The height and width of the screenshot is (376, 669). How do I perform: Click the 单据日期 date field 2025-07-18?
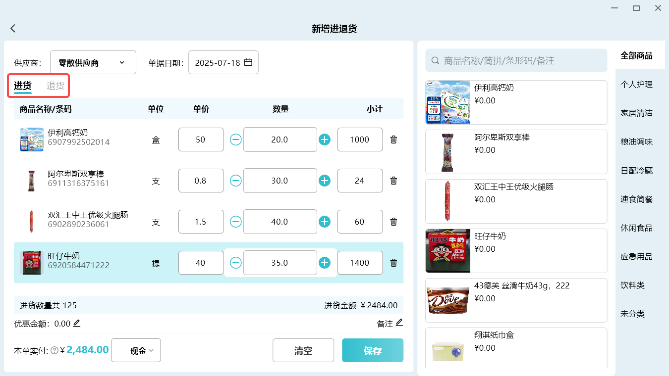223,62
